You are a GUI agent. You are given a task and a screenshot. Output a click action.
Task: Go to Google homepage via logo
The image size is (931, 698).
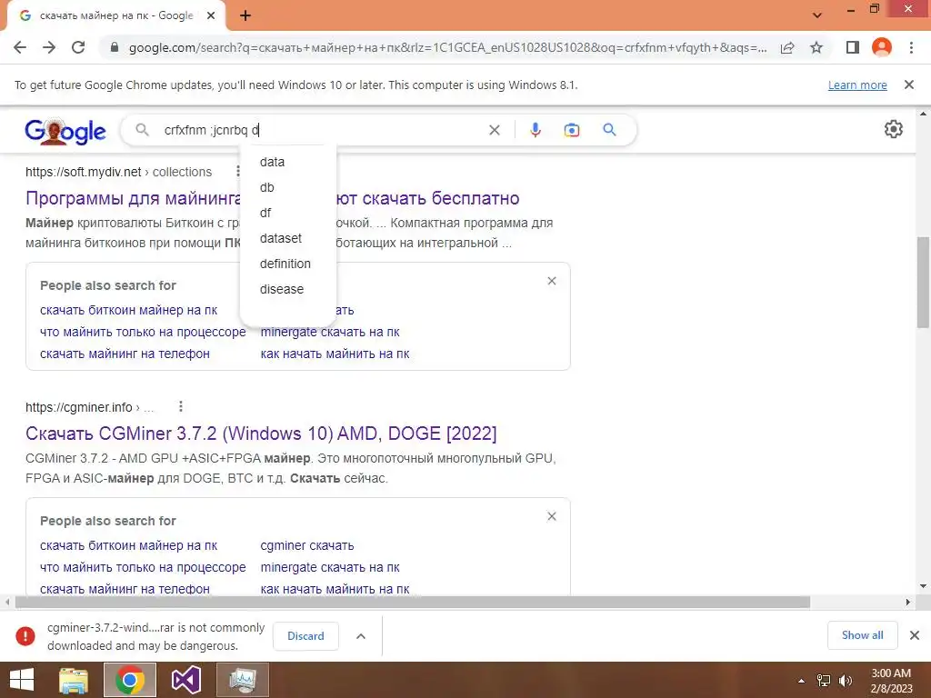pyautogui.click(x=65, y=131)
